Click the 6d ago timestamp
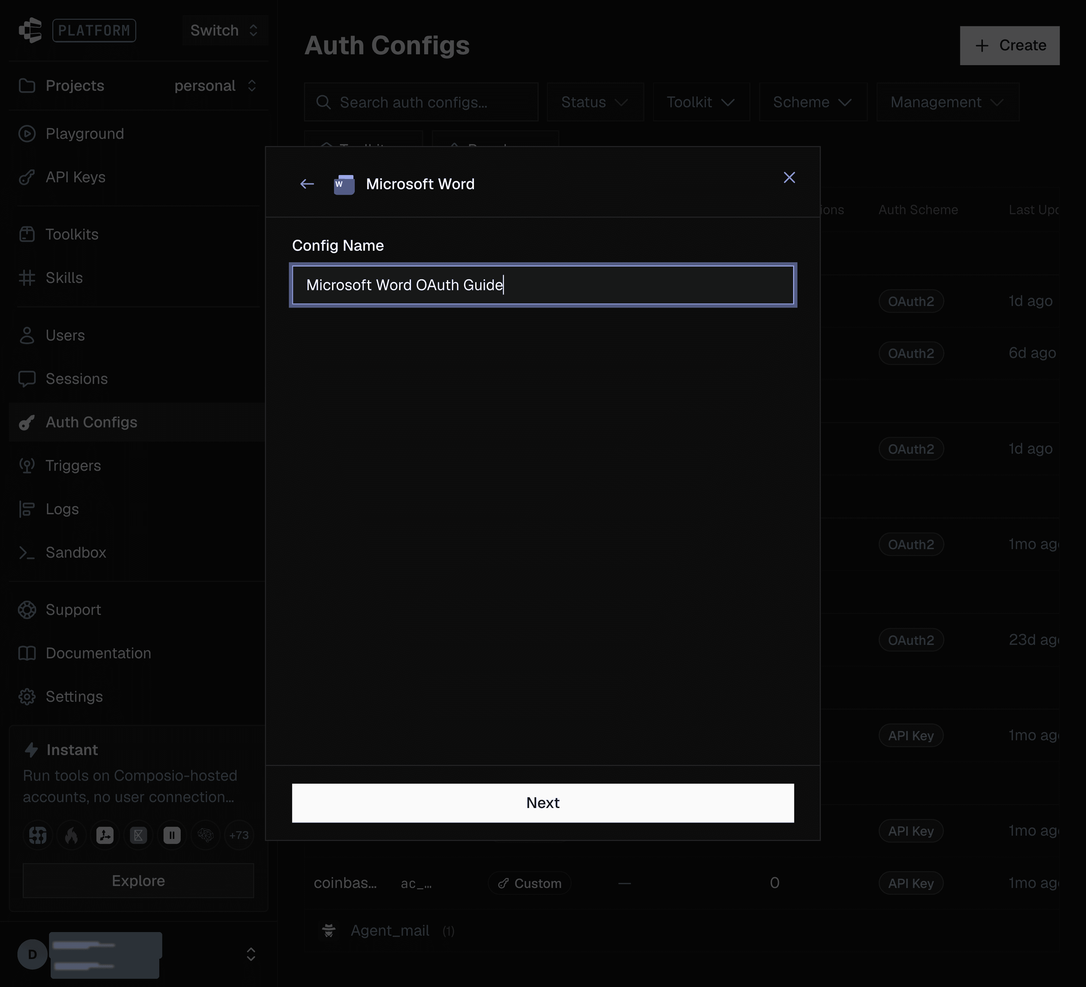 pyautogui.click(x=1032, y=353)
